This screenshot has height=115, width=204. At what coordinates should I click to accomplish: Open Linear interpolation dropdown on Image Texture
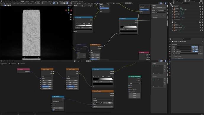pyautogui.click(x=103, y=98)
